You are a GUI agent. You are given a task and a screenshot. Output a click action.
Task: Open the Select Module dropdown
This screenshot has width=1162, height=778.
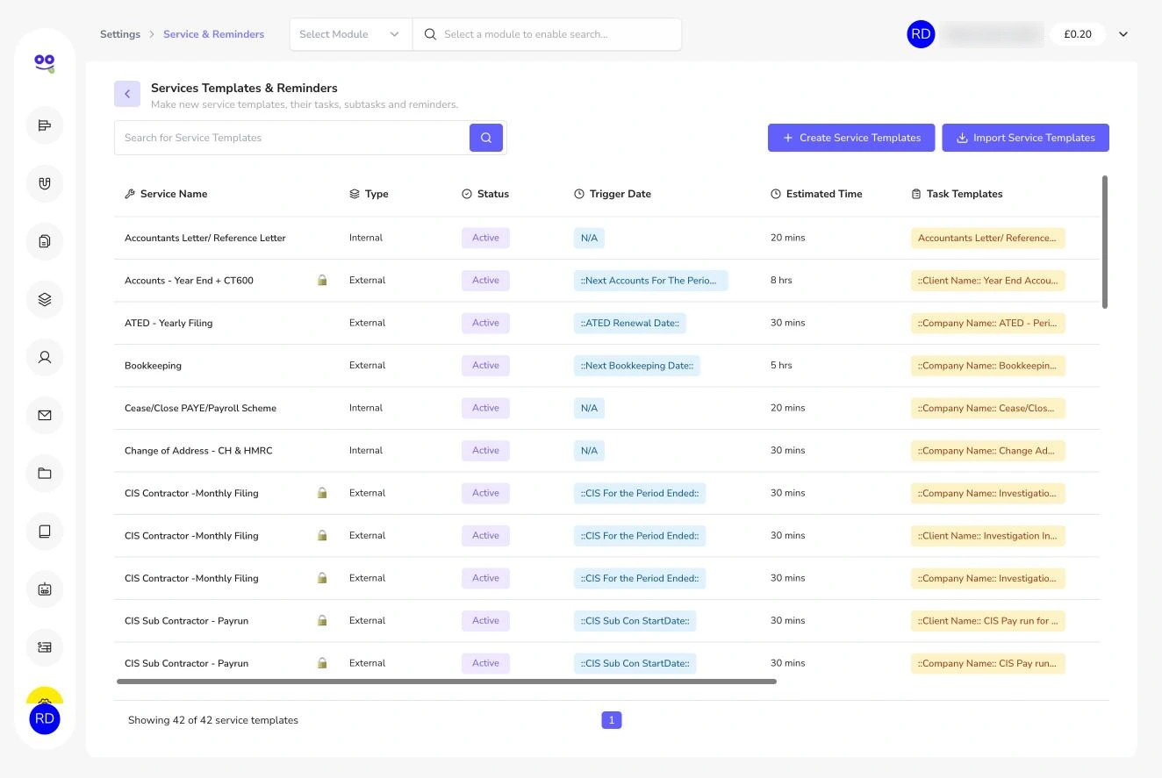point(351,34)
